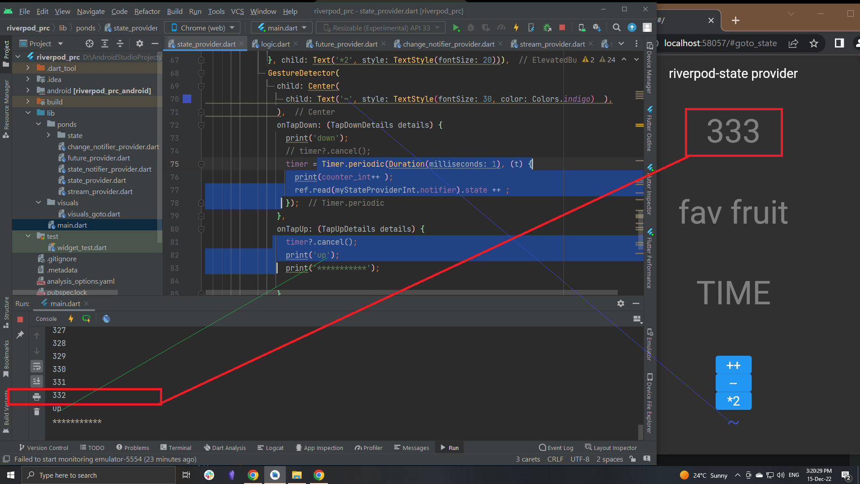Toggle Flutter Outline side panel
Screen dimensions: 860x484
[649, 129]
